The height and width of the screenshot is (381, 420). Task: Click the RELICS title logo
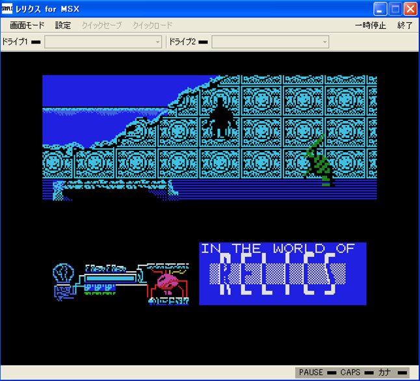click(x=278, y=274)
